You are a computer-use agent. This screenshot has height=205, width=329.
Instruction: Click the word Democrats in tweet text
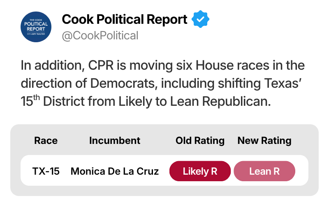(124, 83)
